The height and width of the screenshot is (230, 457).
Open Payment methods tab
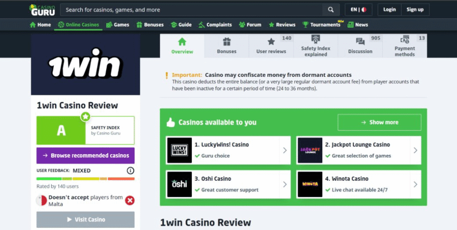click(404, 46)
